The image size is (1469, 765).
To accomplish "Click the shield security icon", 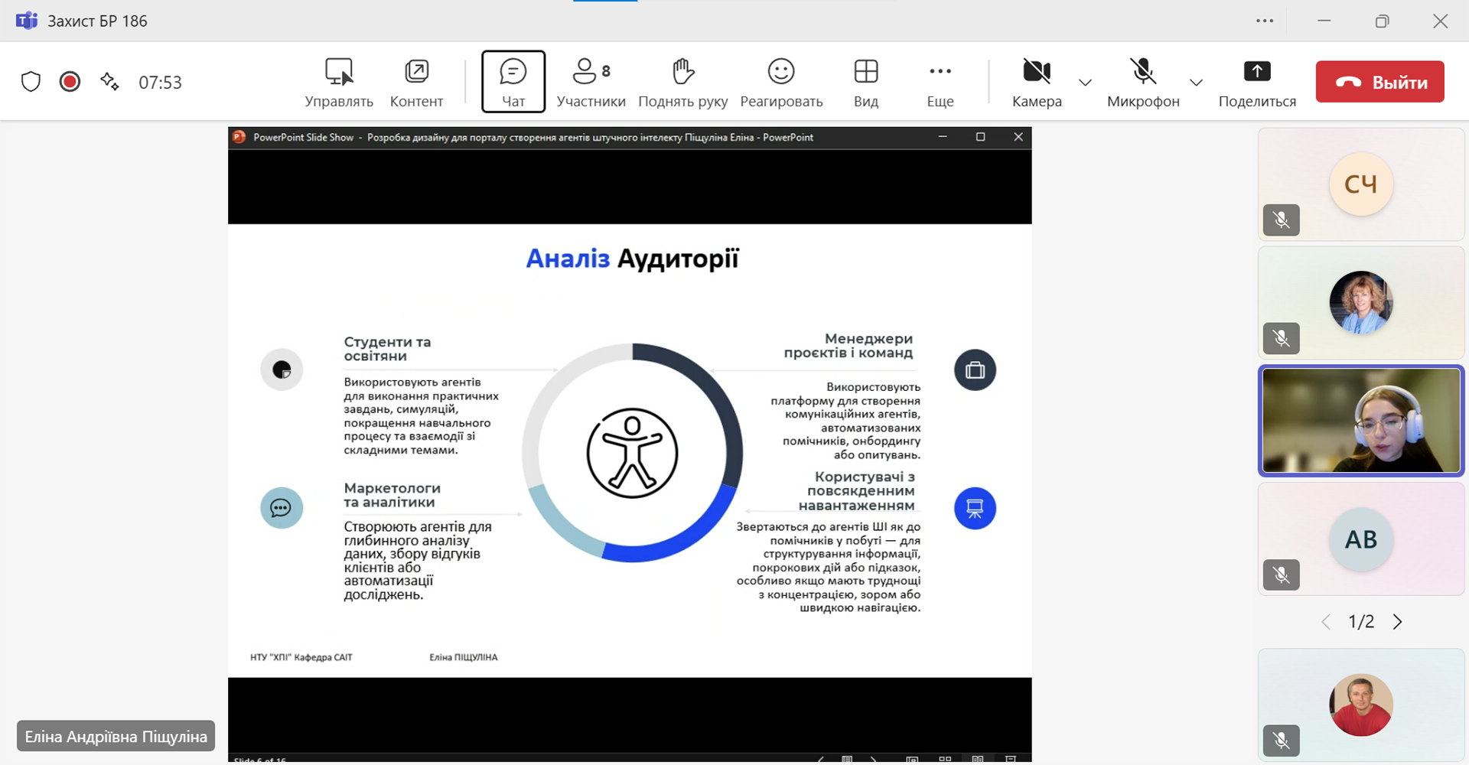I will coord(31,82).
